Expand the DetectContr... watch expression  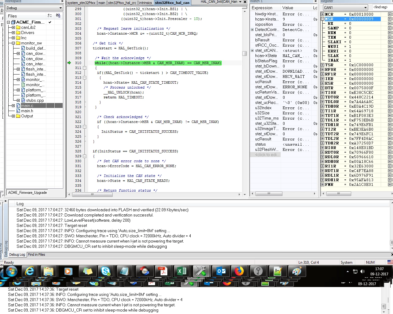point(252,30)
